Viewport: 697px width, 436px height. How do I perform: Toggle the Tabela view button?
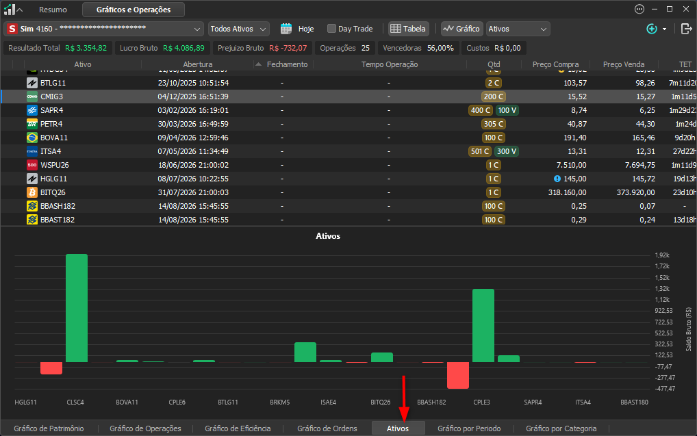tap(408, 29)
